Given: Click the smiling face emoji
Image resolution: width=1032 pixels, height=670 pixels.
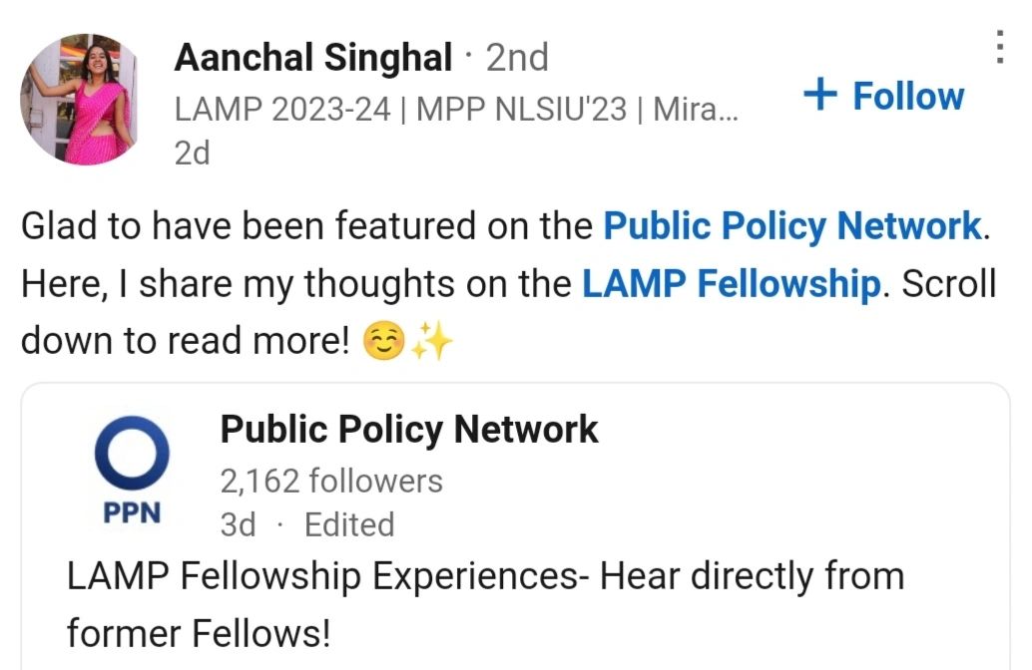Looking at the screenshot, I should click(384, 341).
